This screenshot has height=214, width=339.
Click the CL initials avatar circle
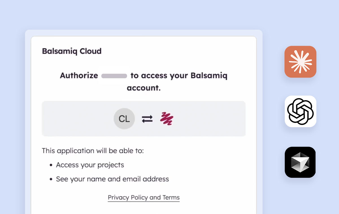(124, 119)
